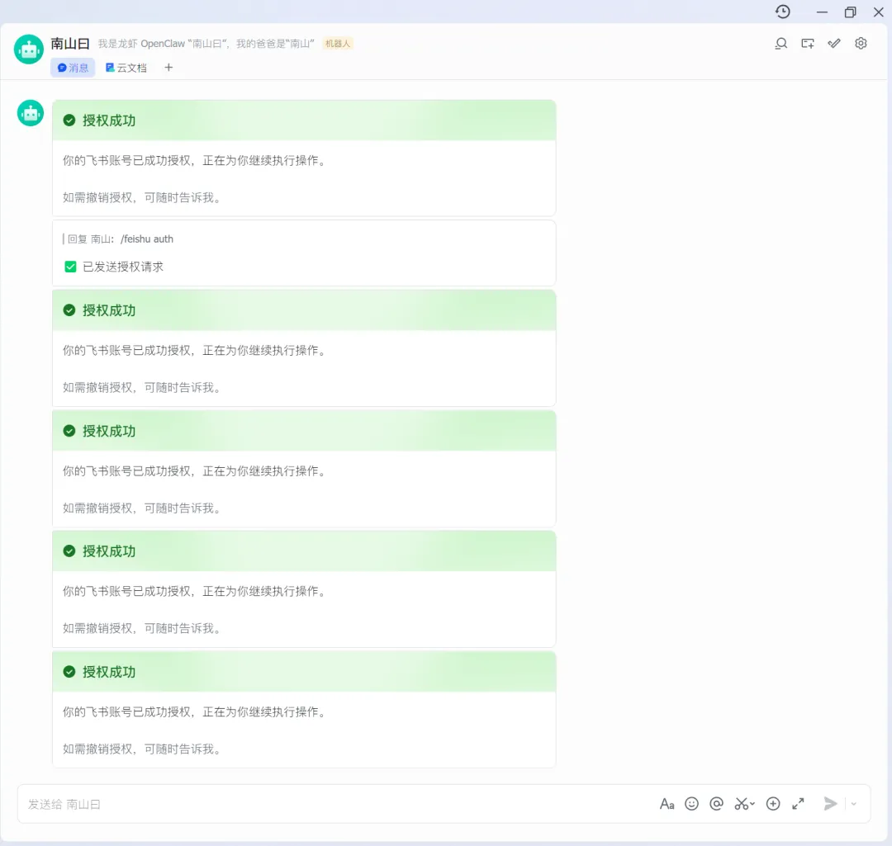Click the green checkbox for 已发送授权请求

pos(70,267)
